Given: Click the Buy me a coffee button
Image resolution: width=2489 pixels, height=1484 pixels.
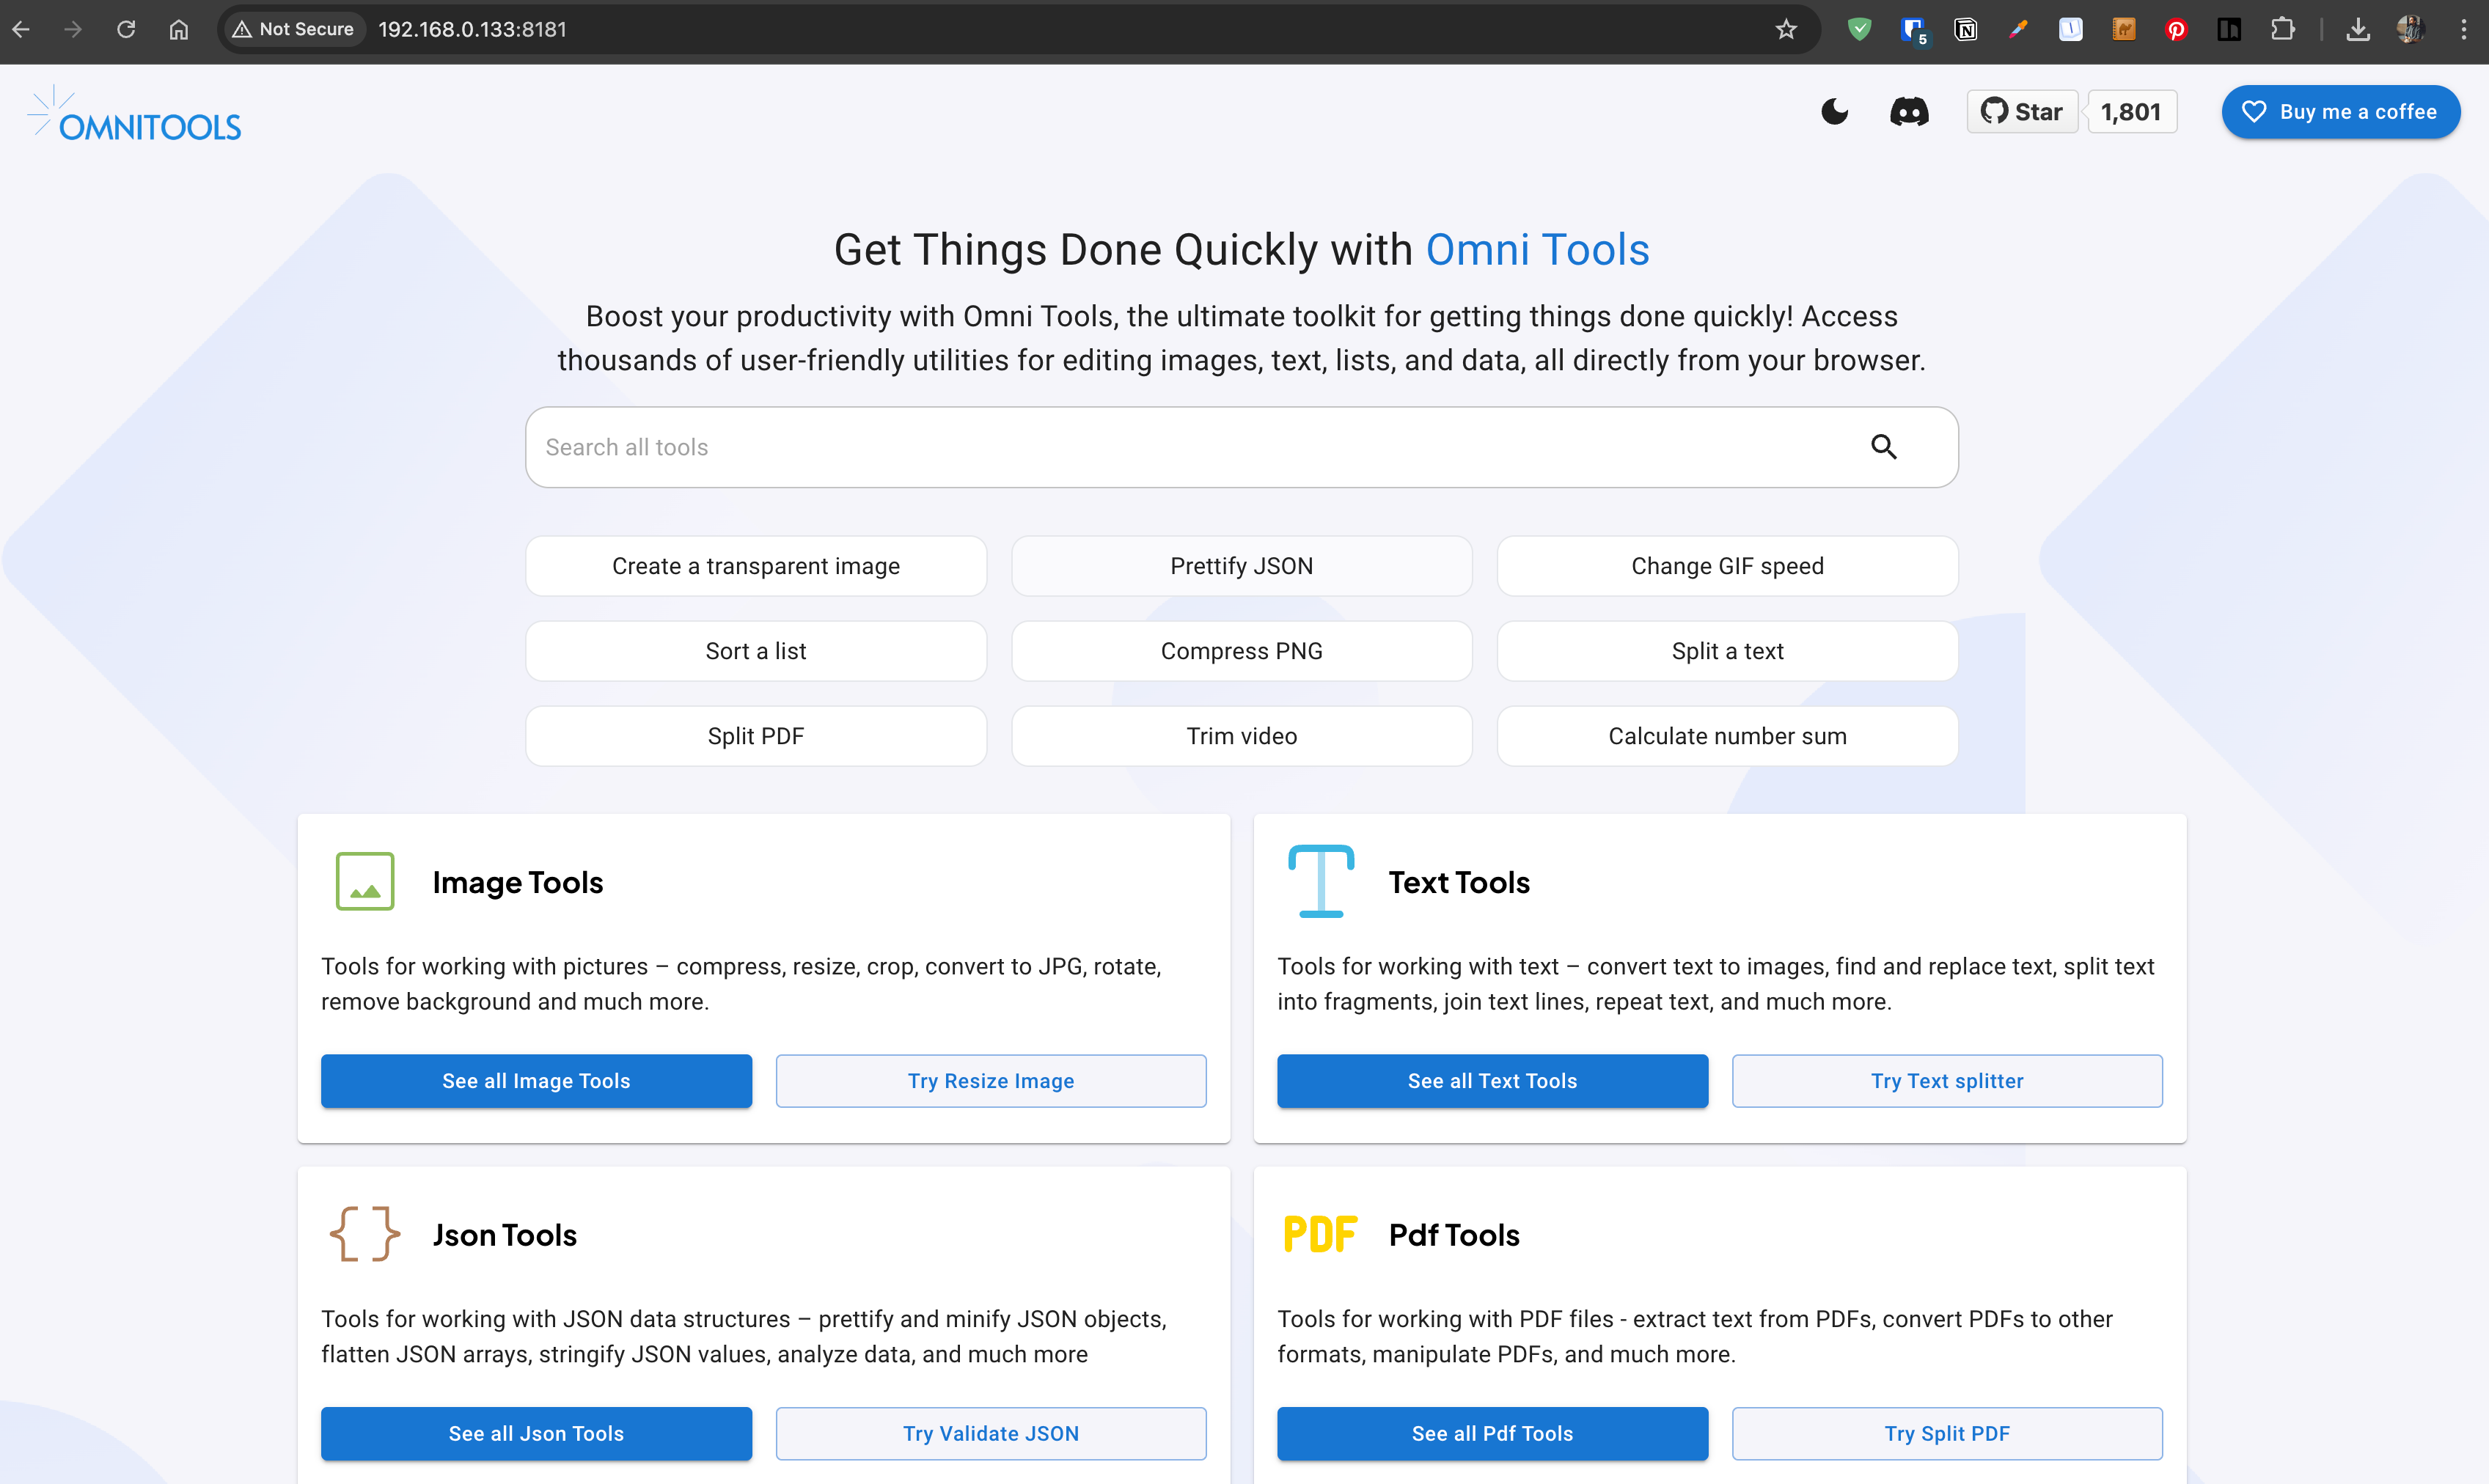Looking at the screenshot, I should pyautogui.click(x=2340, y=112).
